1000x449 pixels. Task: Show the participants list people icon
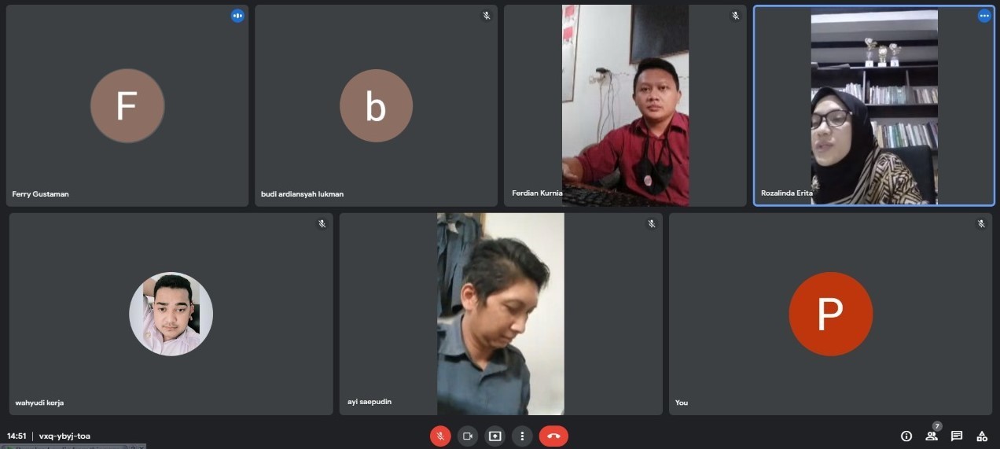pyautogui.click(x=932, y=436)
